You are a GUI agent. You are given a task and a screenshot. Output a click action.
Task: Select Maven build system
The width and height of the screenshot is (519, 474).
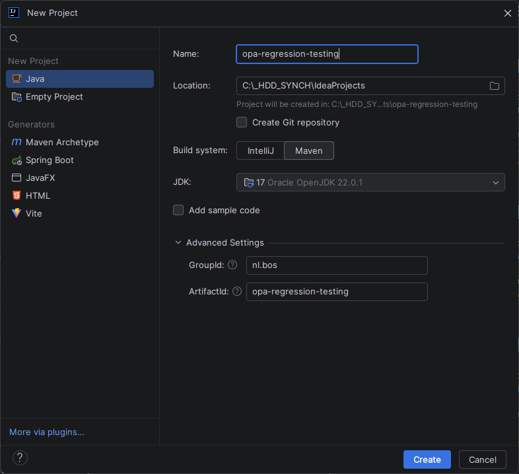pyautogui.click(x=309, y=151)
